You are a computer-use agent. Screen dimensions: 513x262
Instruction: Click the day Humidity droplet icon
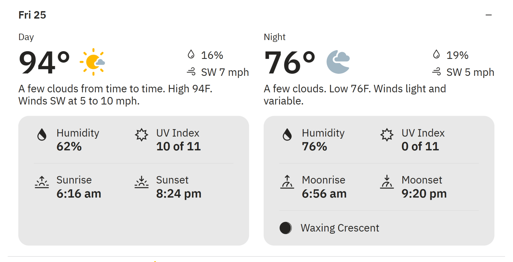tap(42, 134)
